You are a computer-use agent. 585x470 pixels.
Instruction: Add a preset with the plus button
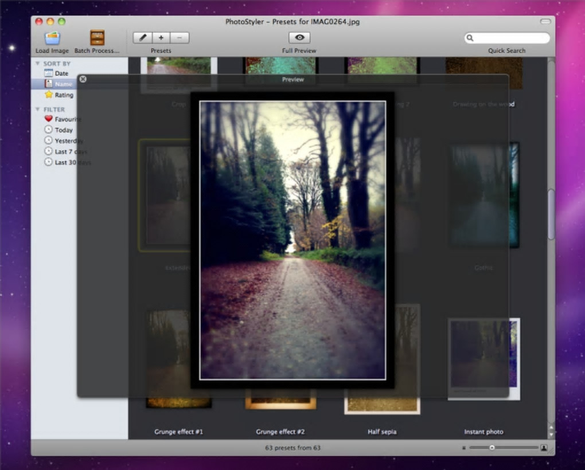coord(161,38)
